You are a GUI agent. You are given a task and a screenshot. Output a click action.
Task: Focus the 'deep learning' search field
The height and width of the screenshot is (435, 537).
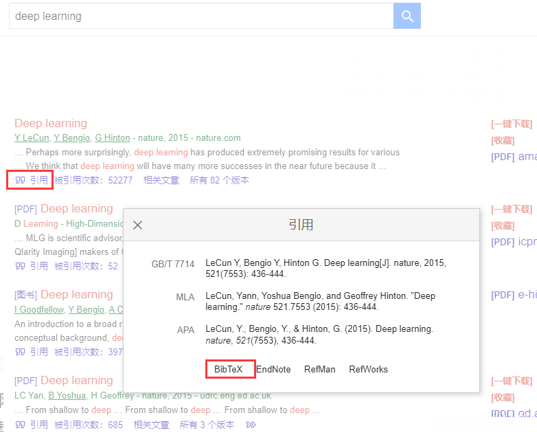[x=201, y=16]
